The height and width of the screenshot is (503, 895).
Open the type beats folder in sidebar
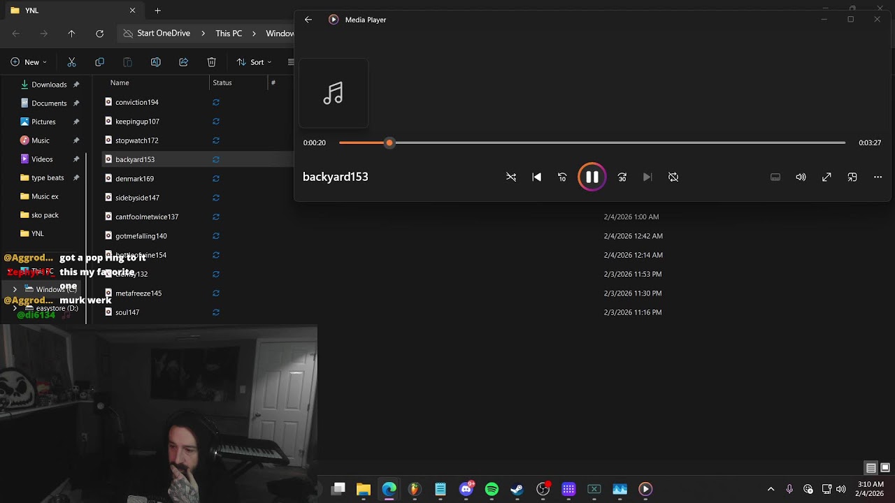pyautogui.click(x=48, y=178)
